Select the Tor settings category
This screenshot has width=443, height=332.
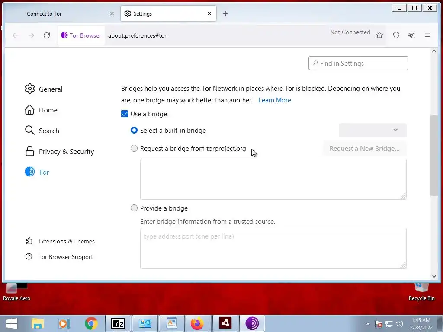37,172
